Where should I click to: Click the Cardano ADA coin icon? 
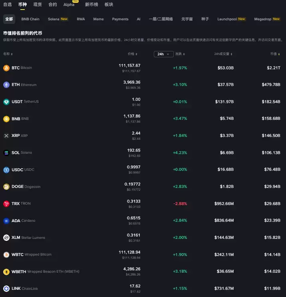[x=6, y=221]
